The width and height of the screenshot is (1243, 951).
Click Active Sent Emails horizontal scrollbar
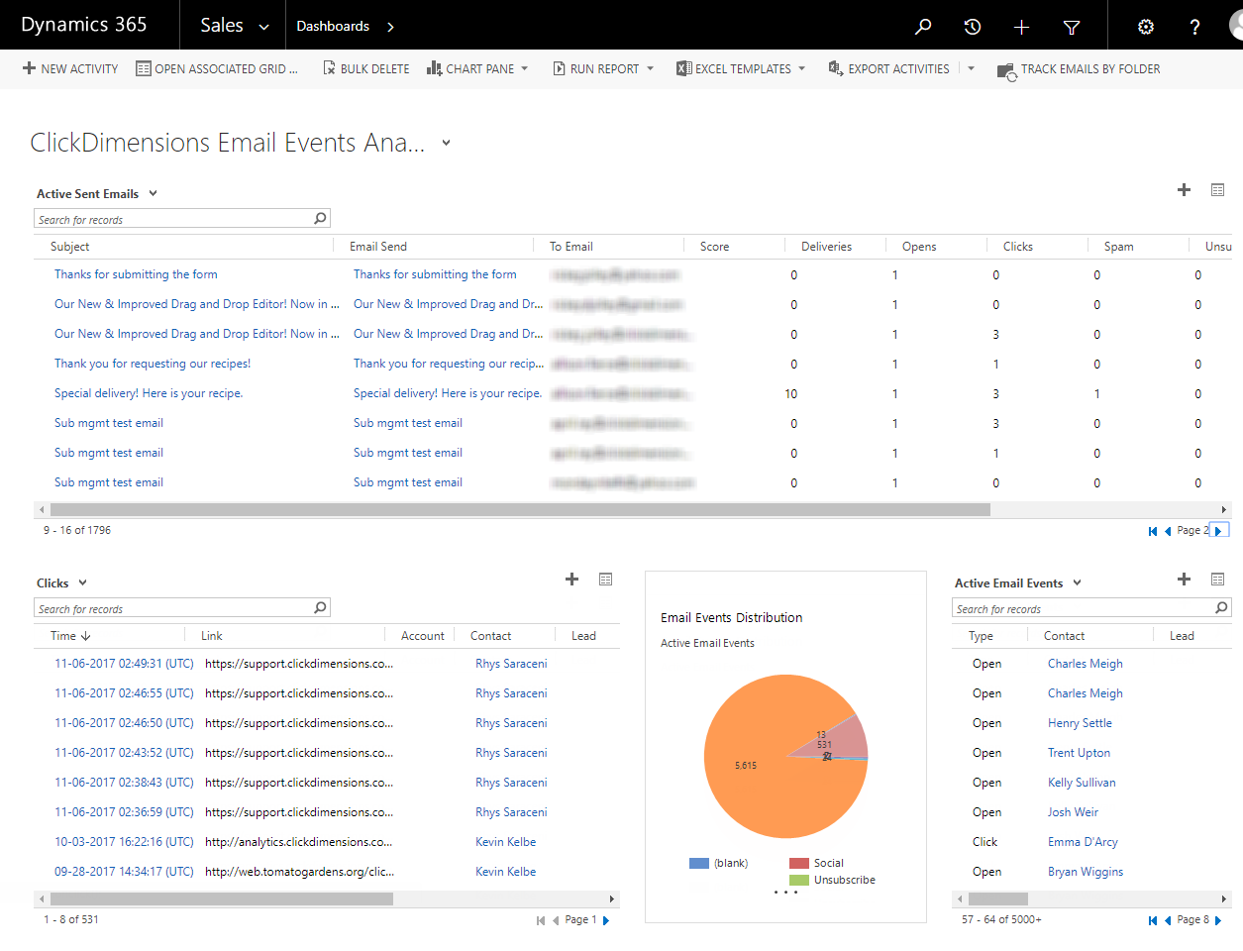click(520, 509)
